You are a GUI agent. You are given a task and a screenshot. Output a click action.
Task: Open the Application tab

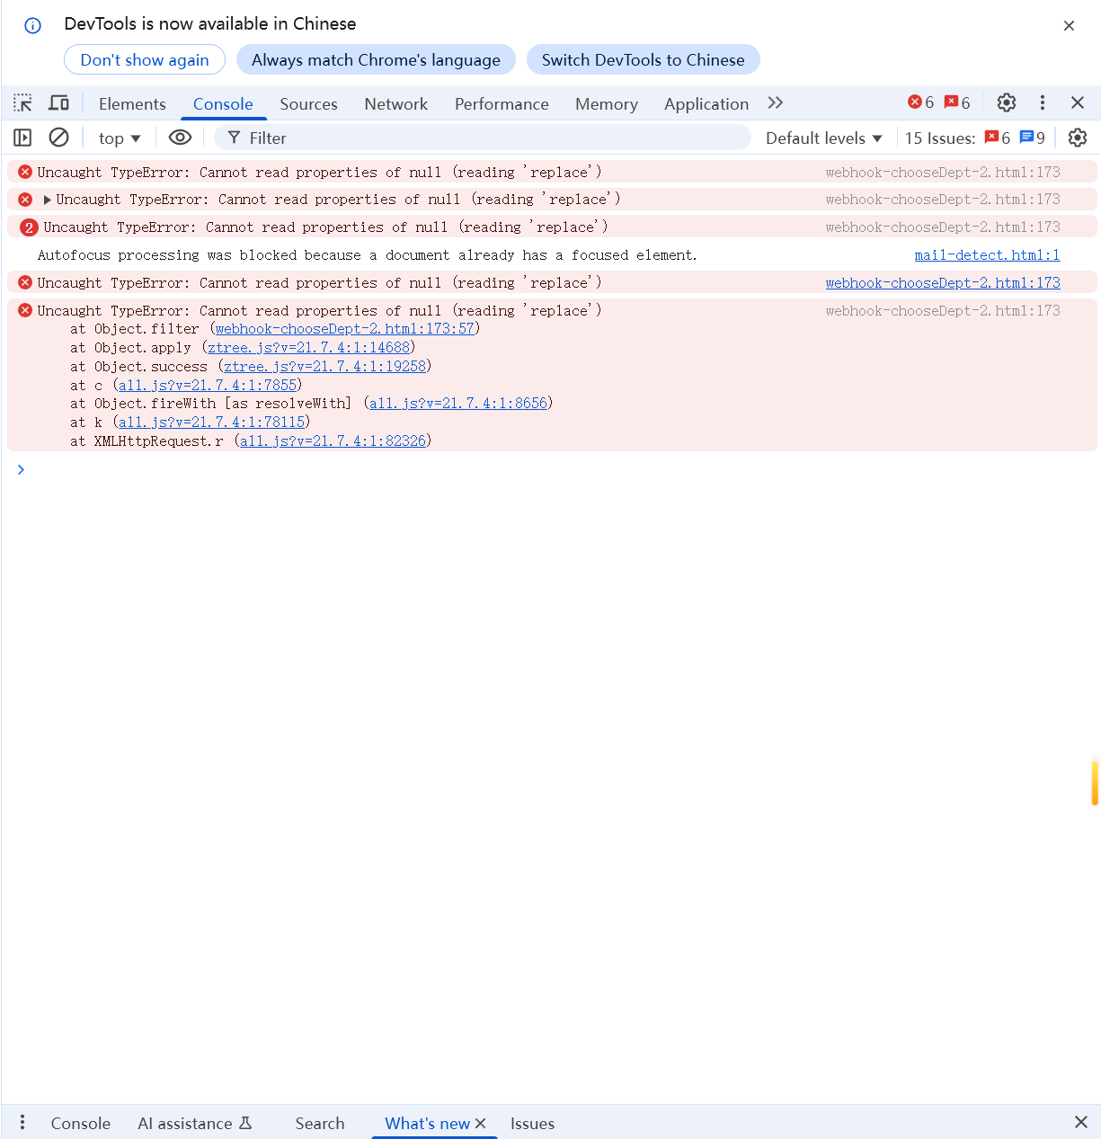click(x=706, y=103)
